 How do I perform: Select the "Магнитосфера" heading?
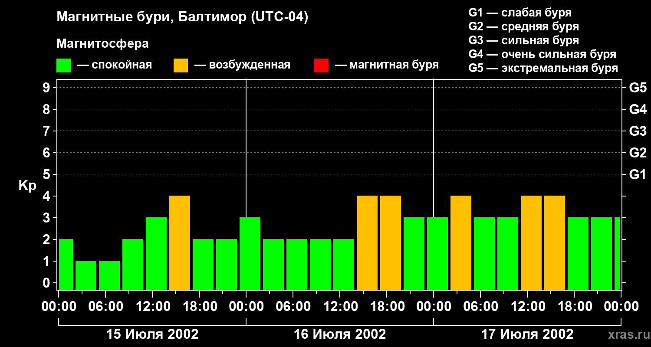102,44
